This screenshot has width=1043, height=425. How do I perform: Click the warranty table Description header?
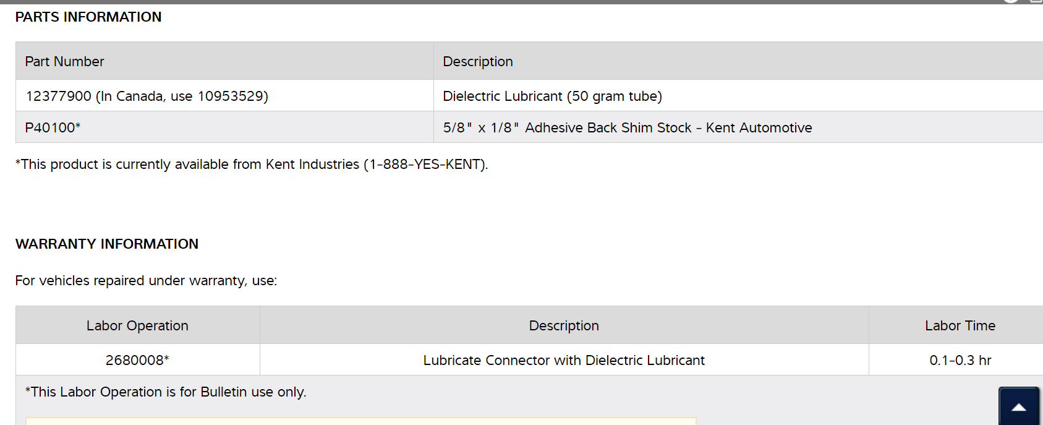[564, 326]
